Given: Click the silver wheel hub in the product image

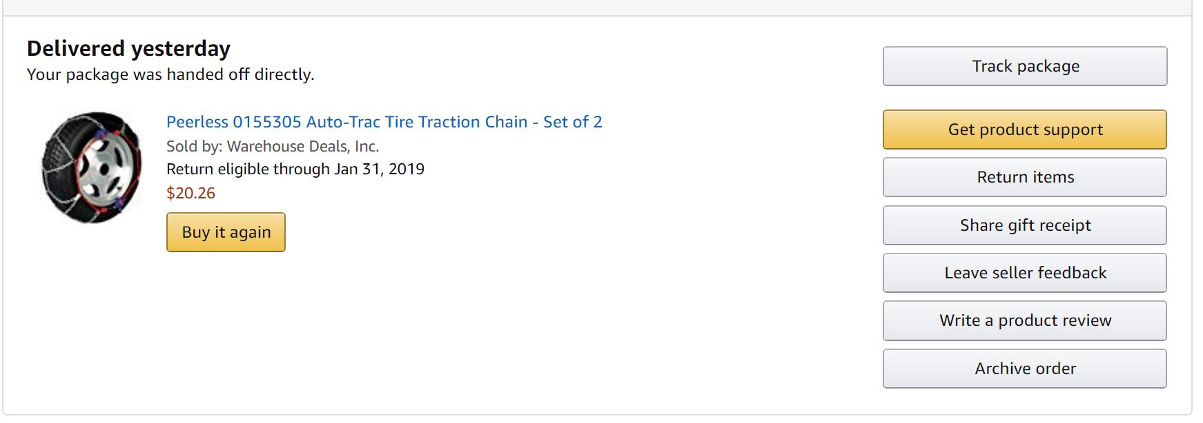Looking at the screenshot, I should click(105, 167).
